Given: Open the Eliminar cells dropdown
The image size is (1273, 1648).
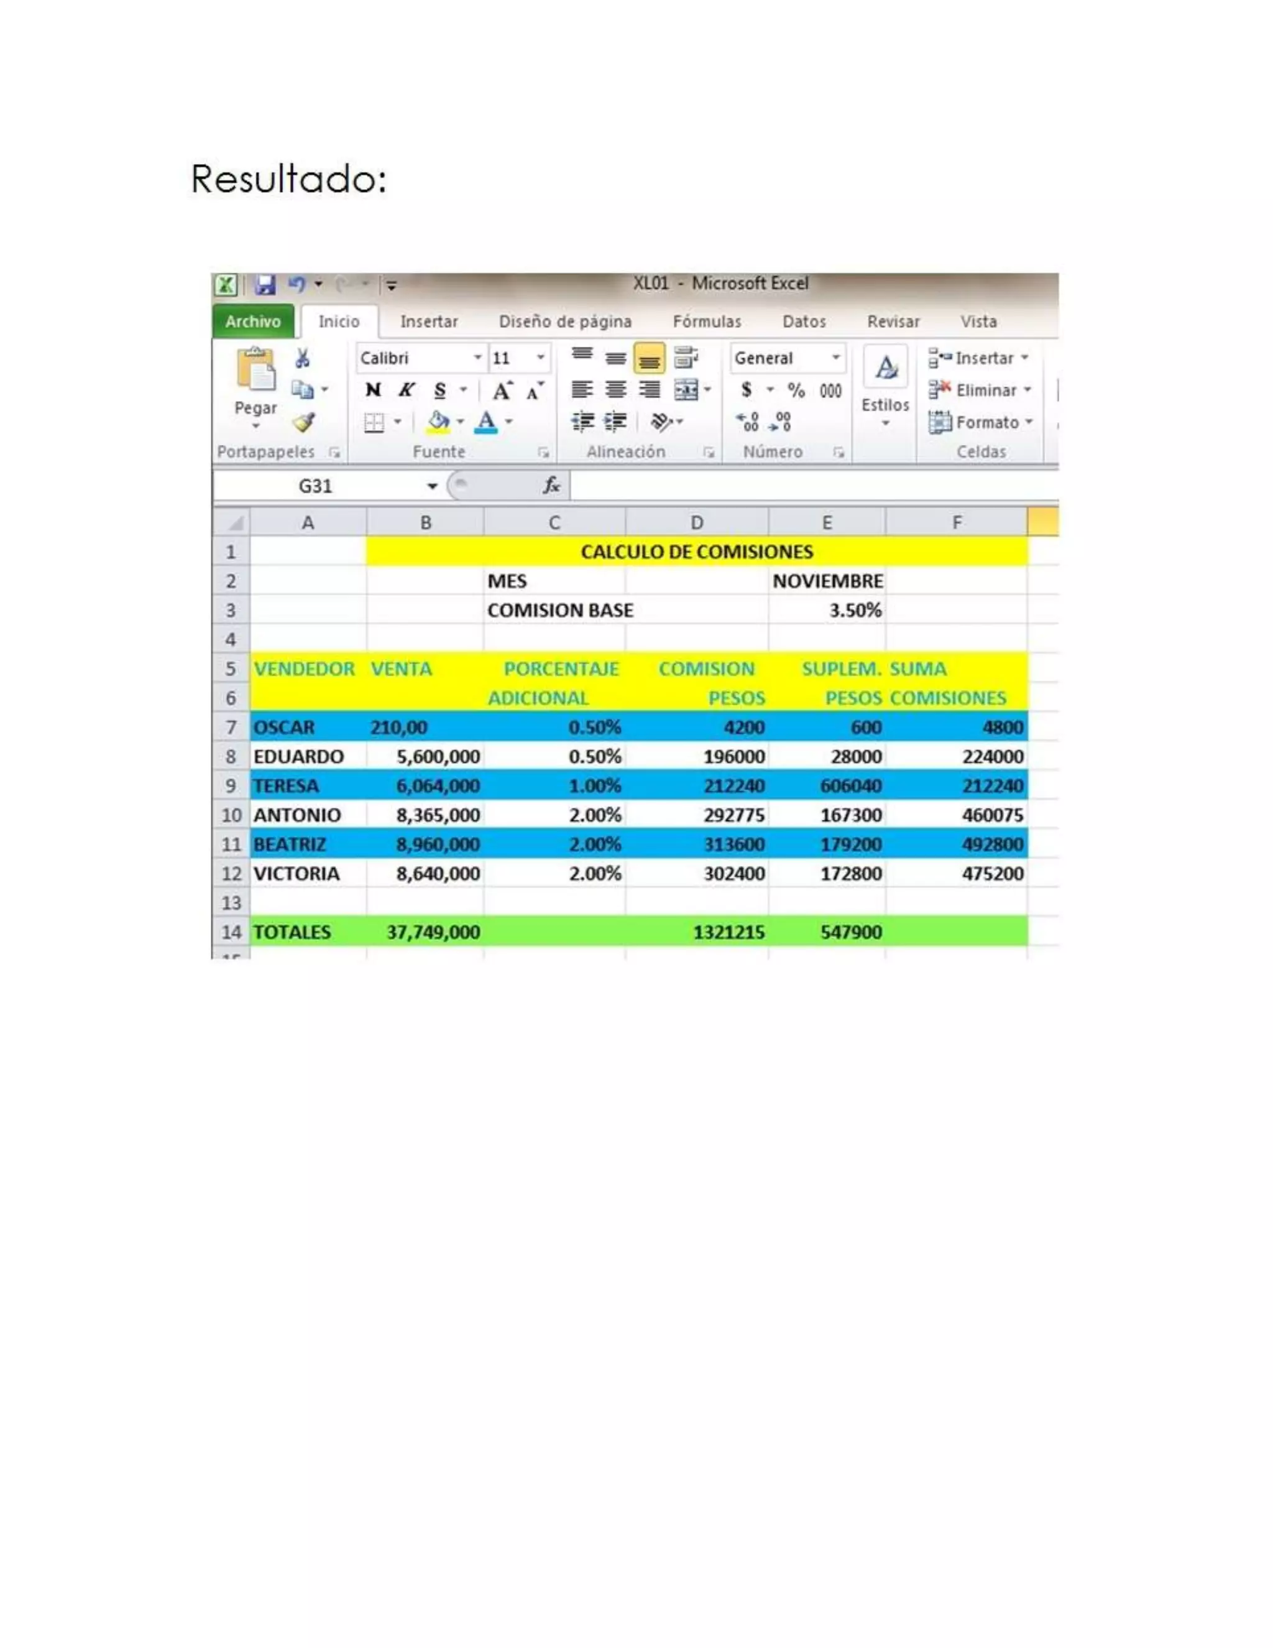Looking at the screenshot, I should (x=980, y=390).
